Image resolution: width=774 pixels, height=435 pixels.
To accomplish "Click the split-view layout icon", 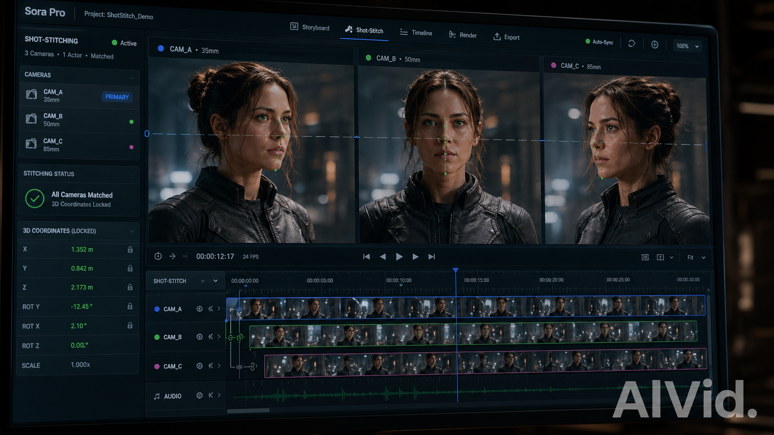I will tap(660, 257).
